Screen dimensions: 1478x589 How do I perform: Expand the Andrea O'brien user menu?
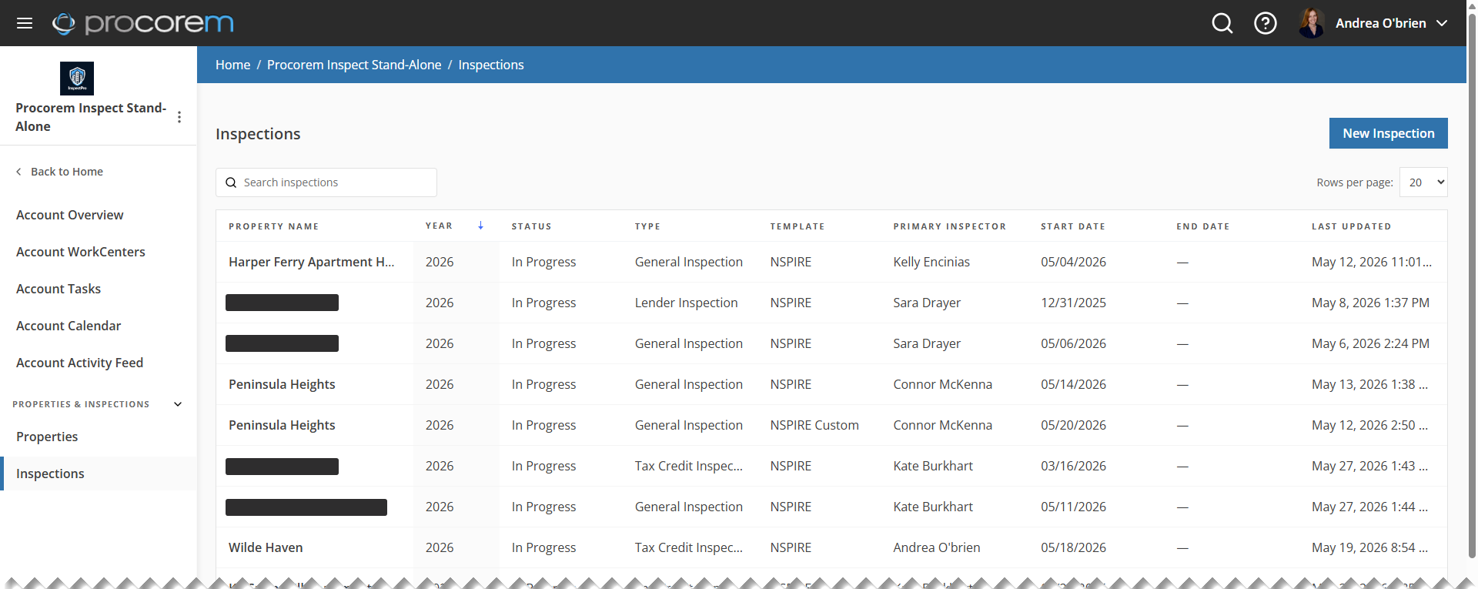coord(1441,23)
